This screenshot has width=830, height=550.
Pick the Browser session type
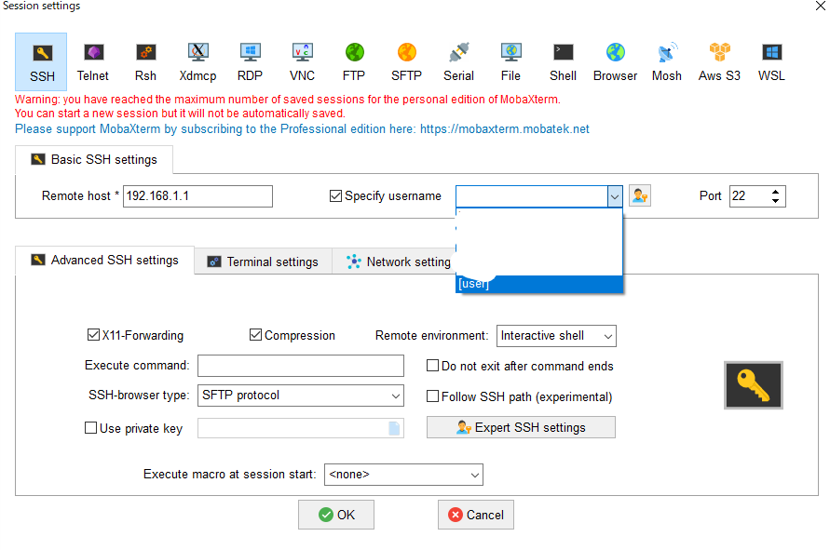(615, 61)
